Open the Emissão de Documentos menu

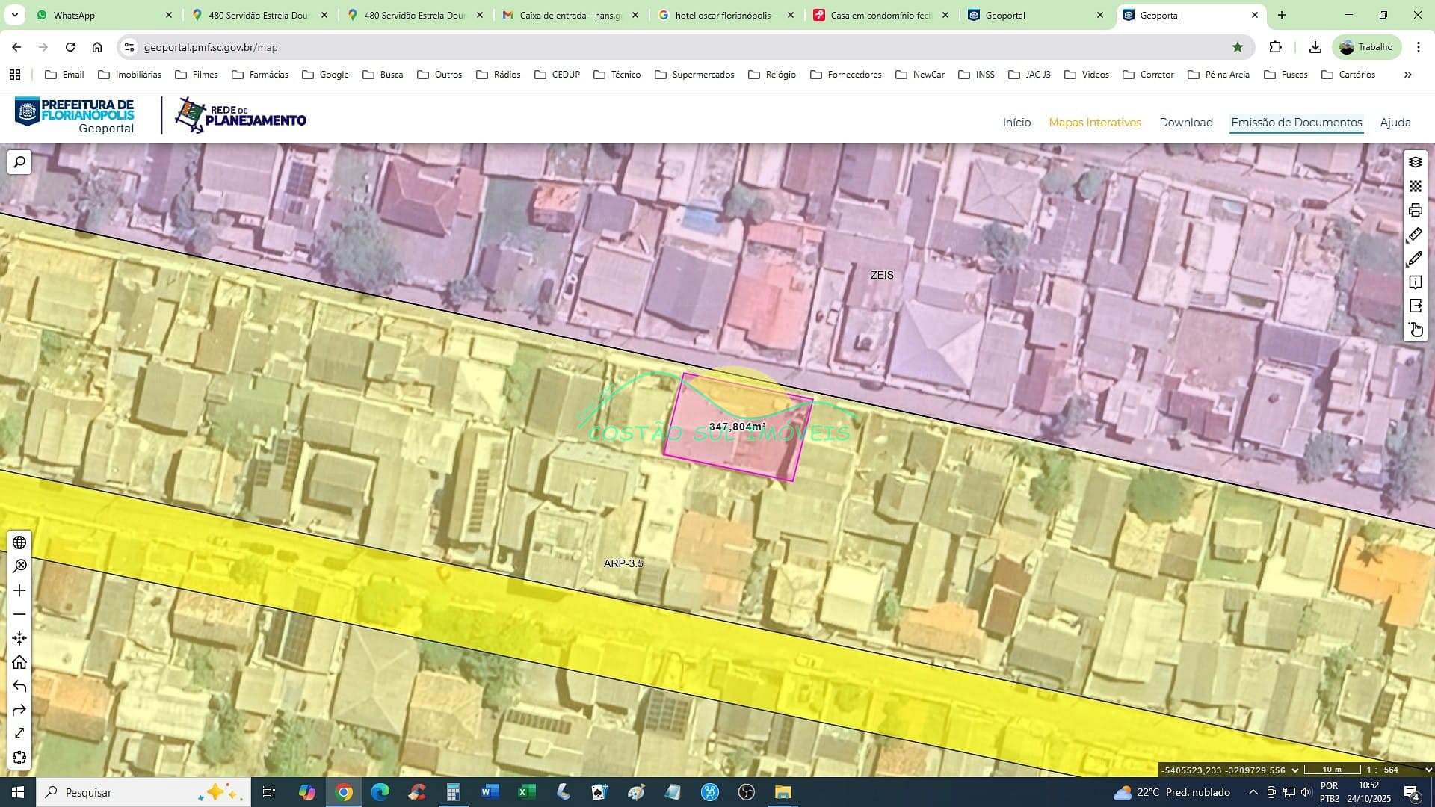1296,123
